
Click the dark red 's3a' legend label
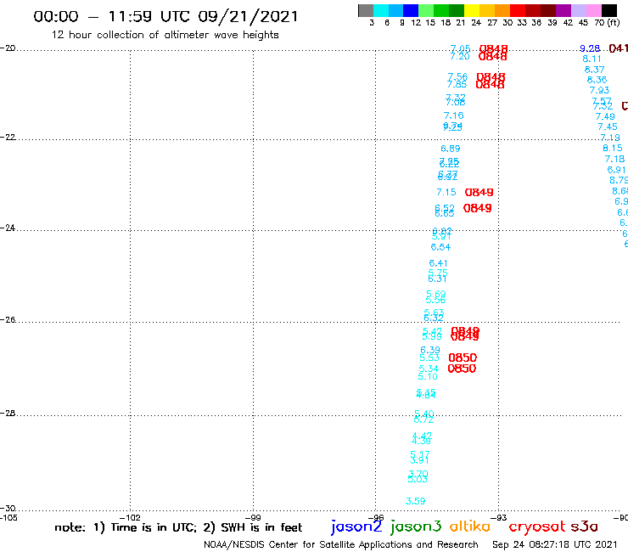click(x=585, y=527)
